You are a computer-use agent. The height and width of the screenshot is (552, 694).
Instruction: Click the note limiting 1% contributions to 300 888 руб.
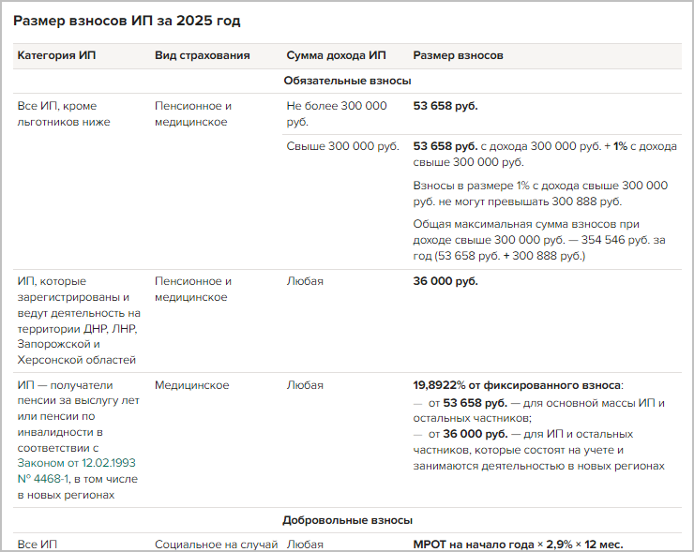[539, 193]
